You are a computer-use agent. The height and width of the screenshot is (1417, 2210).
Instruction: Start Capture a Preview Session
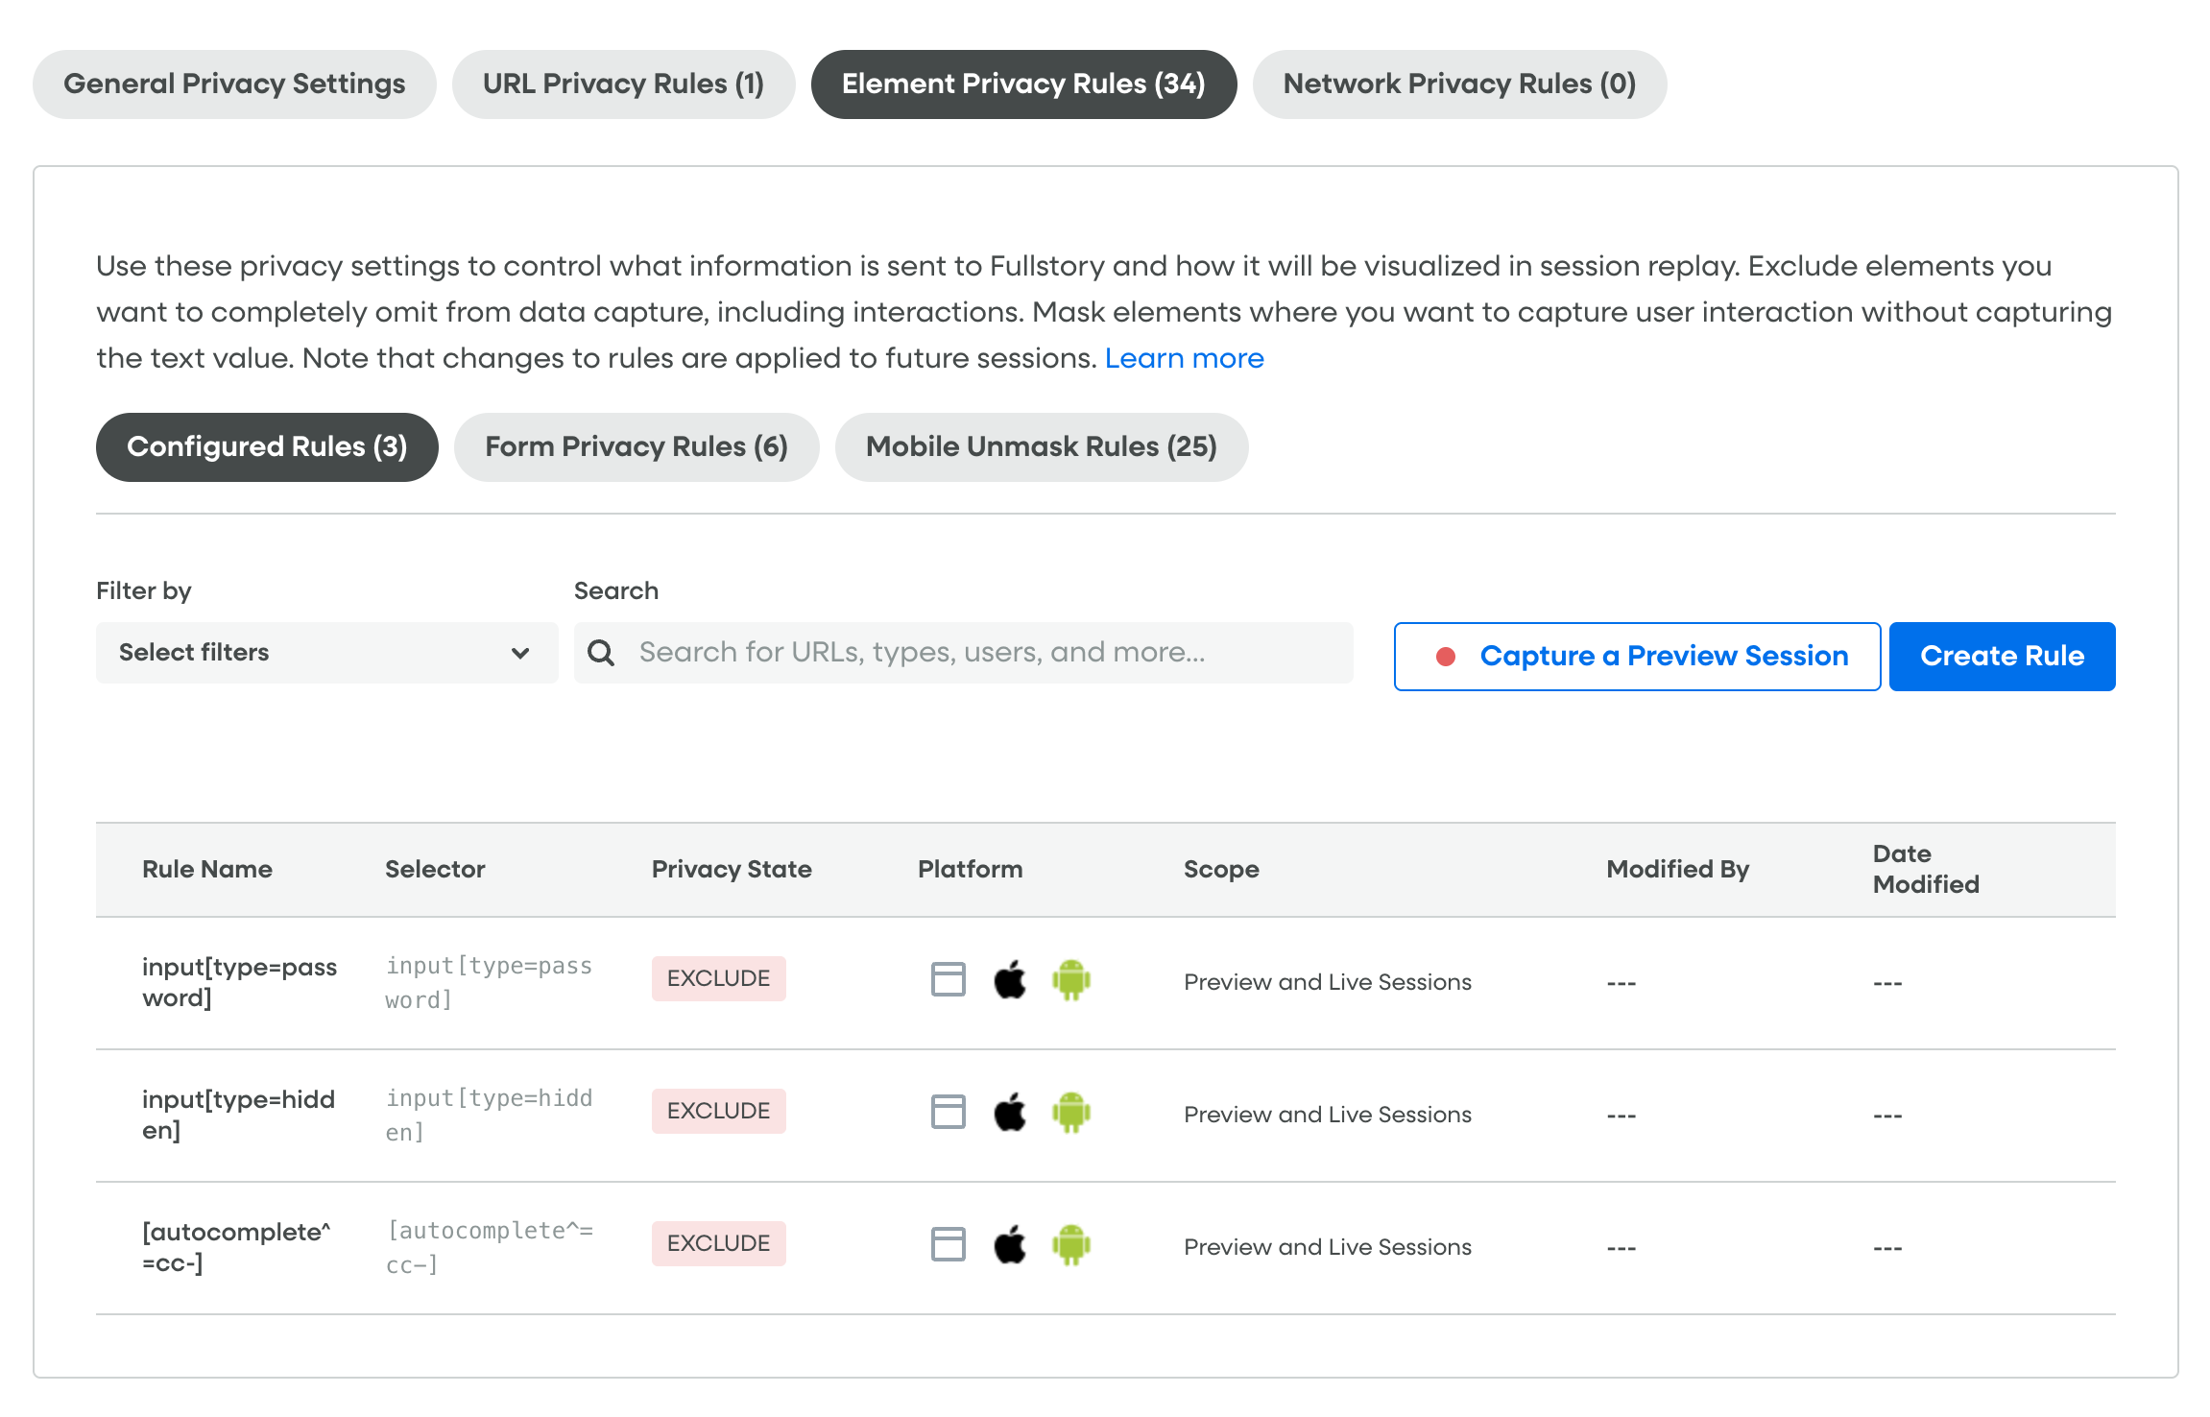pos(1636,657)
